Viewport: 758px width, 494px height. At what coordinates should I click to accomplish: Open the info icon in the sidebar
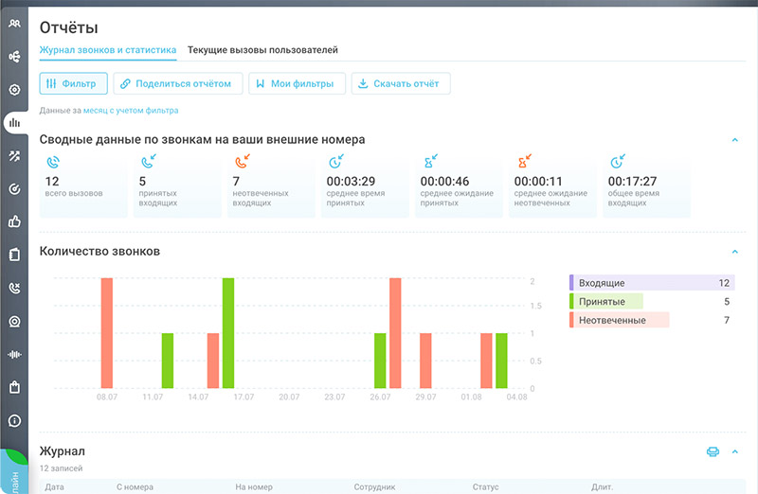[14, 420]
